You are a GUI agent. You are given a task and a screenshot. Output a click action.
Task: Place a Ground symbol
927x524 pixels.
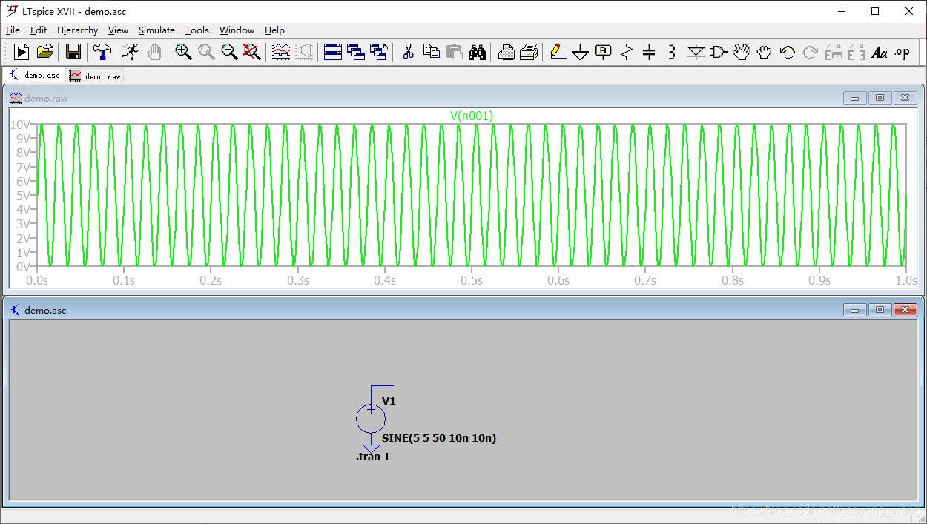click(581, 52)
